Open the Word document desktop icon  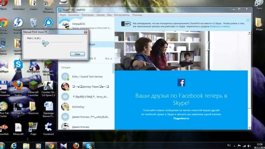[48, 109]
